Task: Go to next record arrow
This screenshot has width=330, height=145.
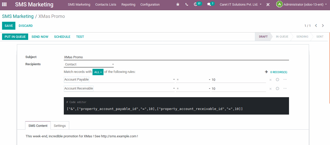Action: pos(323,26)
